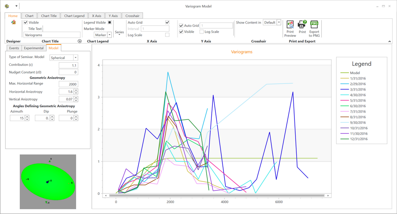This screenshot has width=397, height=214.
Task: Open the Chart Legend ribbon tab
Action: pos(74,16)
